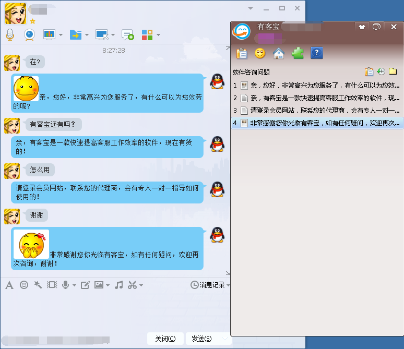Click the smiling emoji image in first reply
404x349 pixels.
coord(26,89)
